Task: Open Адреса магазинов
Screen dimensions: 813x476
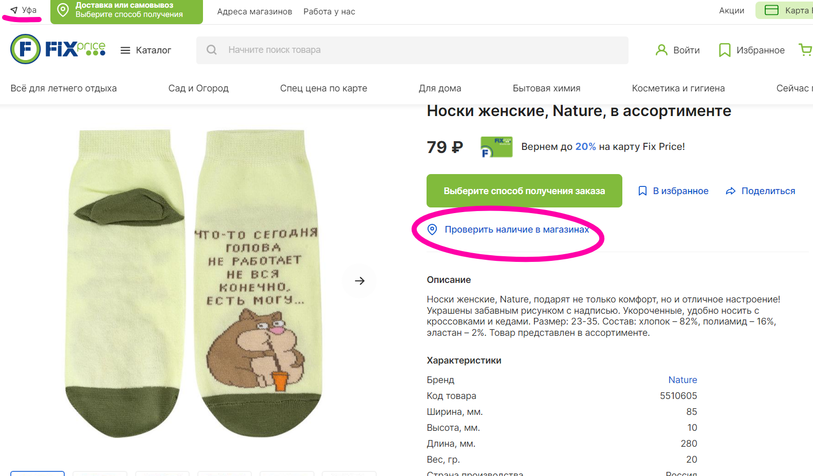Action: tap(254, 11)
